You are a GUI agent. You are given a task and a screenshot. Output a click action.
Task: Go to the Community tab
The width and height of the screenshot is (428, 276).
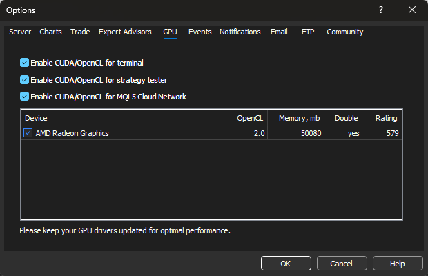coord(344,32)
